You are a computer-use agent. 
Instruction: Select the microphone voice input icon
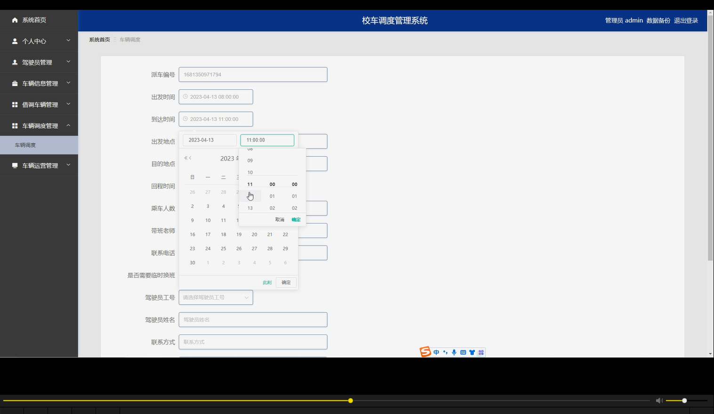click(x=454, y=352)
